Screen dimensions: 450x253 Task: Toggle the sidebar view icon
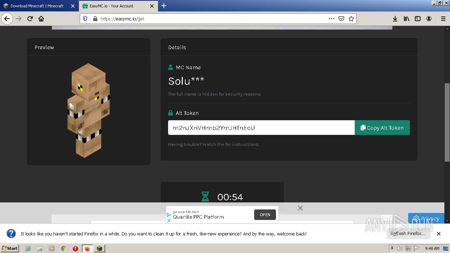coord(418,19)
